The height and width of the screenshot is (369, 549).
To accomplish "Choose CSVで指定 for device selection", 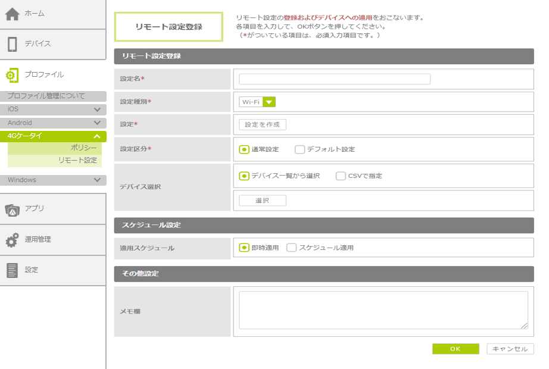I will [341, 176].
